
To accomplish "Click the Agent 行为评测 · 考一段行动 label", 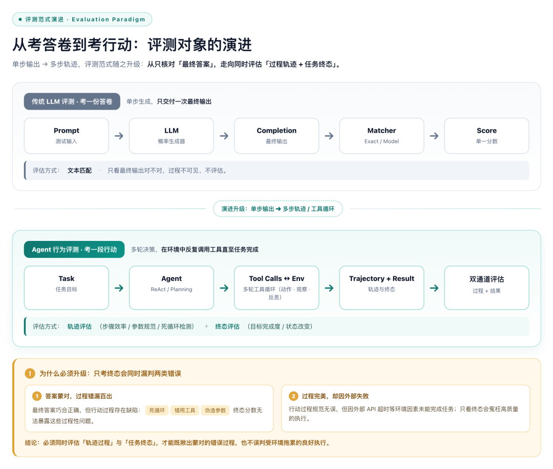I will [x=74, y=249].
